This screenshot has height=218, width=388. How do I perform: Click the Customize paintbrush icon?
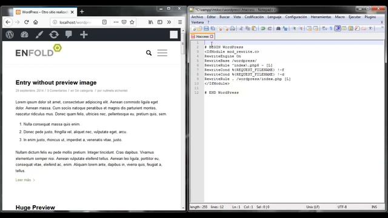pos(39,35)
